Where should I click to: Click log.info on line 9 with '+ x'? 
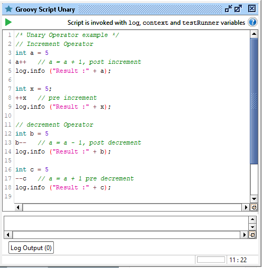click(63, 107)
